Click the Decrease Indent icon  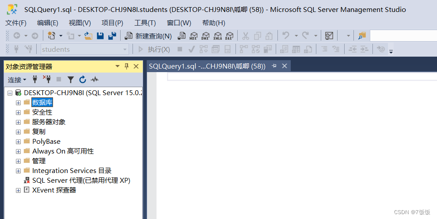click(x=353, y=50)
